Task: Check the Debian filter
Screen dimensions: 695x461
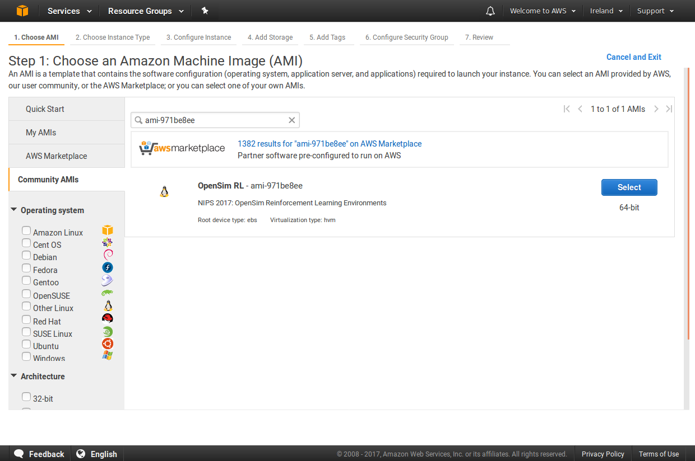Action: (26, 255)
